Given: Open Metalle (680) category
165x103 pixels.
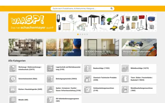Looking at the screenshot, I should pyautogui.click(x=26, y=99).
